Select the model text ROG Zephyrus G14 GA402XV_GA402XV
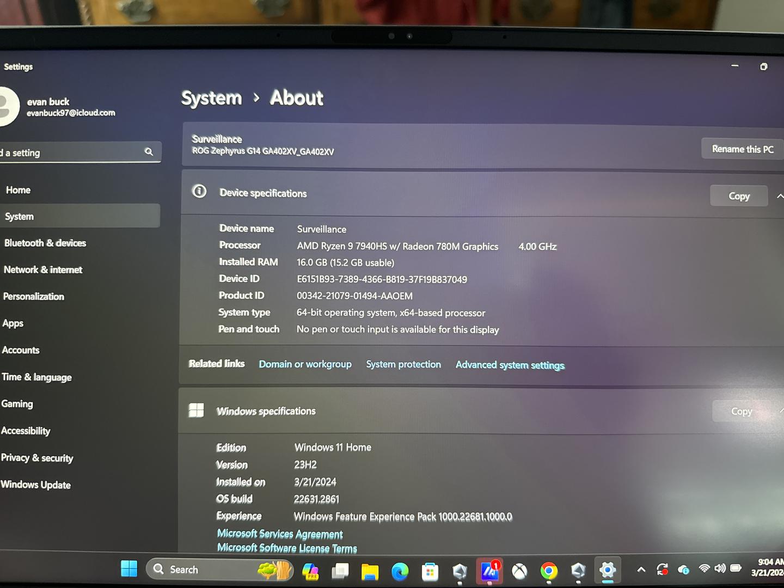Screen dimensions: 784x588 coord(263,151)
